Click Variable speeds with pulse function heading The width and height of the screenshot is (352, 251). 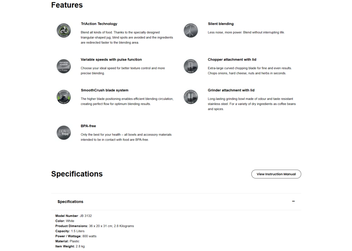coord(111,60)
